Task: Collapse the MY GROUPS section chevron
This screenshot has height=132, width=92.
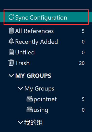Action: pyautogui.click(x=11, y=76)
